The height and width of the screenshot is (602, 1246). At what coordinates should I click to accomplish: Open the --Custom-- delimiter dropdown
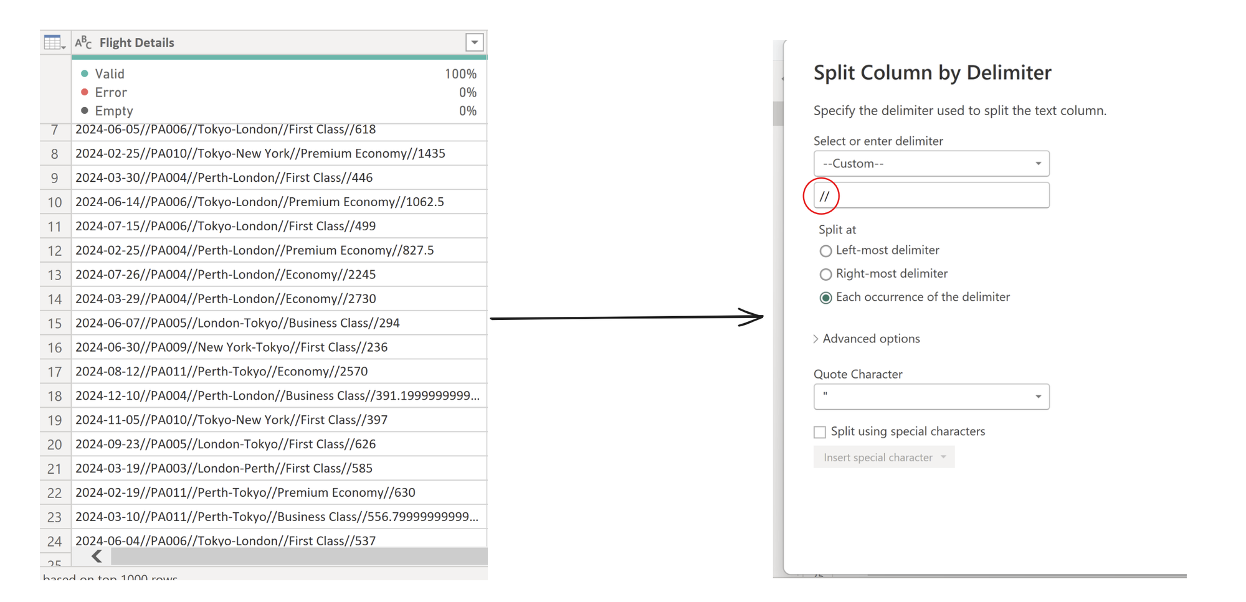(931, 164)
